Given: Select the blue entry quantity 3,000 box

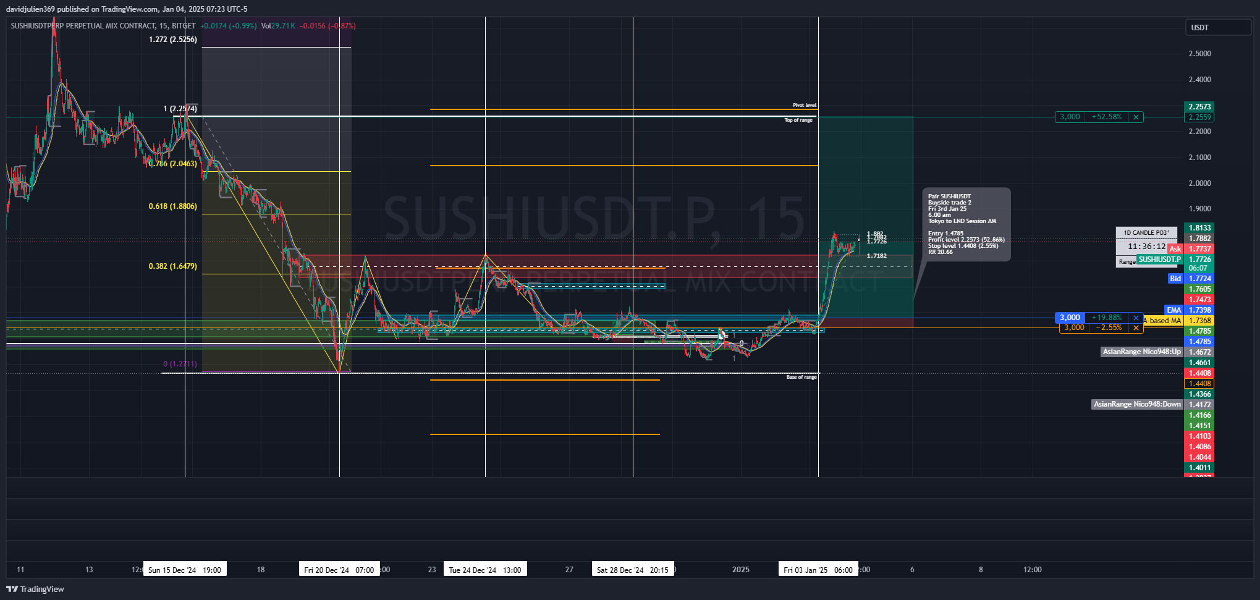Looking at the screenshot, I should (1070, 318).
